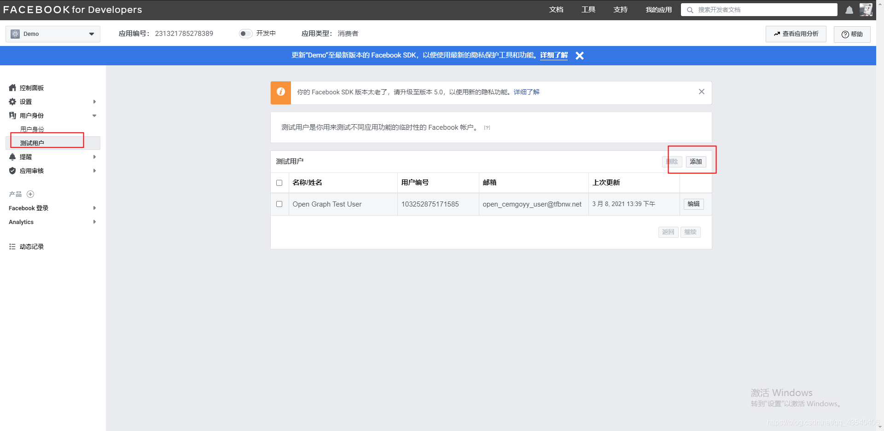The height and width of the screenshot is (431, 884).
Task: Click the help question mark icon
Action: point(845,34)
